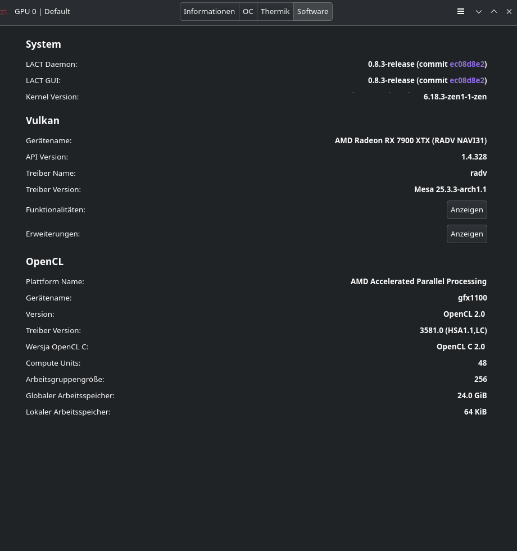517x551 pixels.
Task: Open the LACT Daemon commit ec08d8e2 link
Action: click(466, 64)
